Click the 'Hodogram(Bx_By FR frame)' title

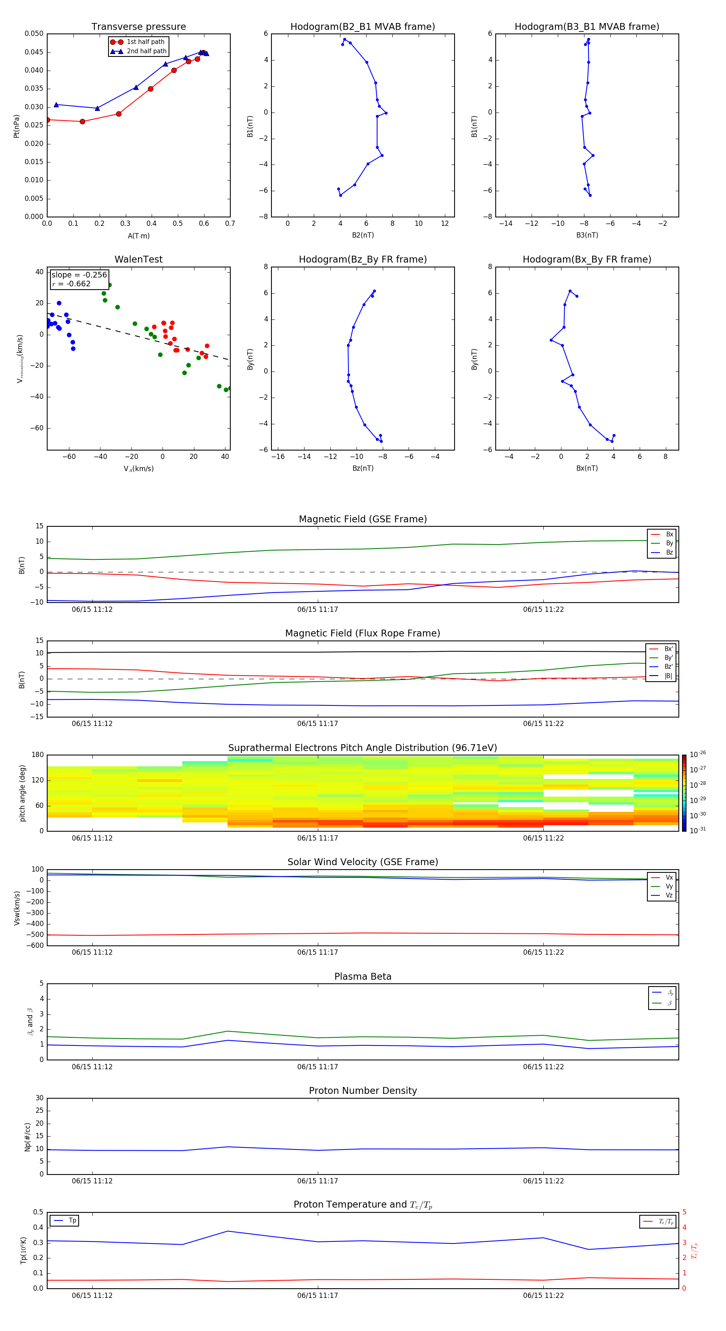click(x=587, y=259)
